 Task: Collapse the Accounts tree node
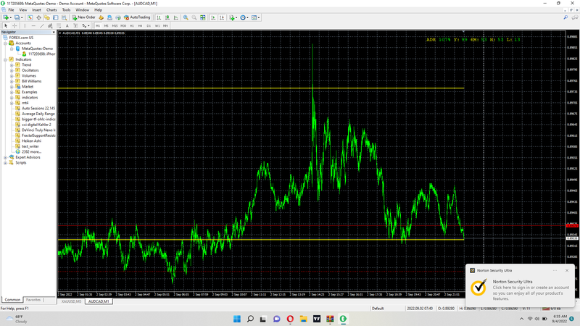click(x=6, y=43)
